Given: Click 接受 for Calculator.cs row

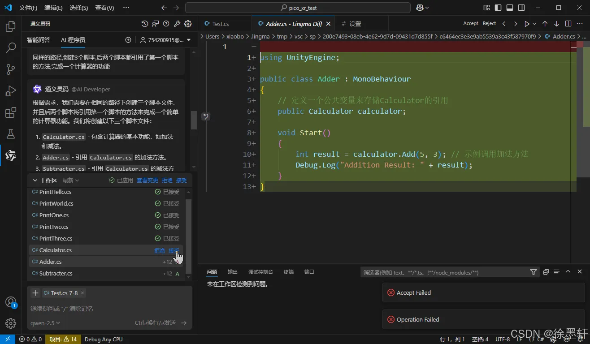Looking at the screenshot, I should [x=174, y=250].
